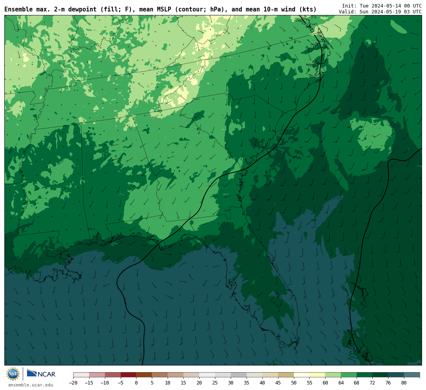Click the dark green swatch between 72 and 76

381,375
